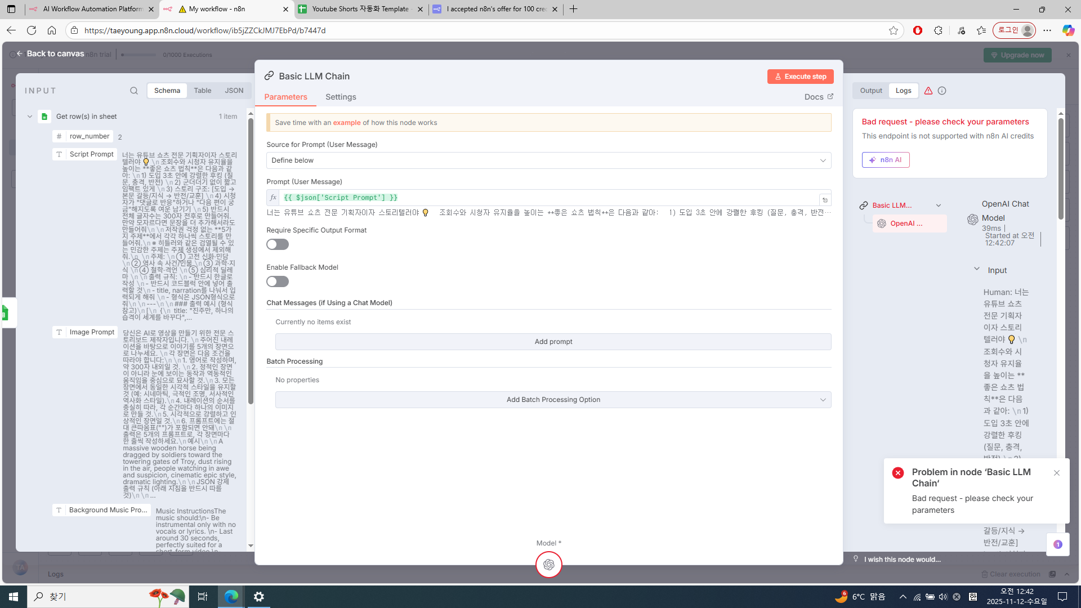The height and width of the screenshot is (608, 1081).
Task: Click the search icon in INPUT panel
Action: point(133,91)
